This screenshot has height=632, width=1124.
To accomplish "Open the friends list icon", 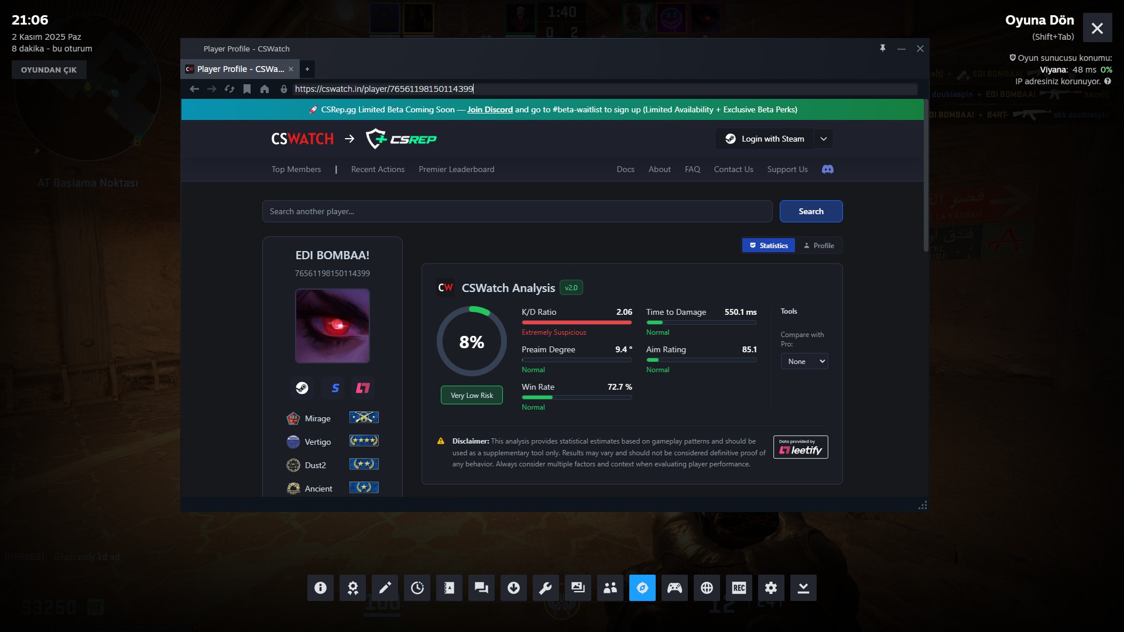I will (610, 588).
